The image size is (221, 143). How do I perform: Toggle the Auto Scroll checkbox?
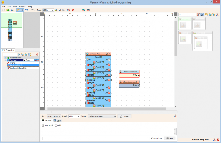(43, 125)
